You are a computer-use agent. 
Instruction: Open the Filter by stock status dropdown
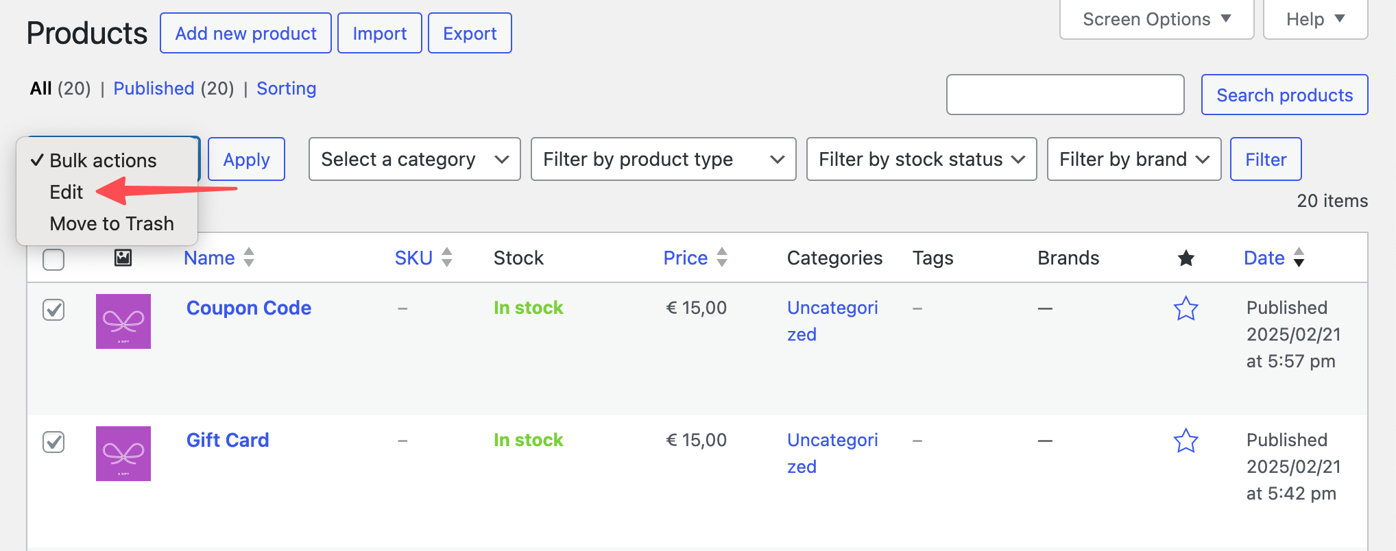pos(921,159)
